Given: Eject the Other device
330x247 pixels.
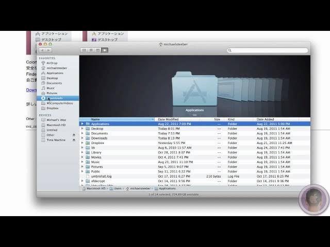Looking at the screenshot, I should point(74,135).
